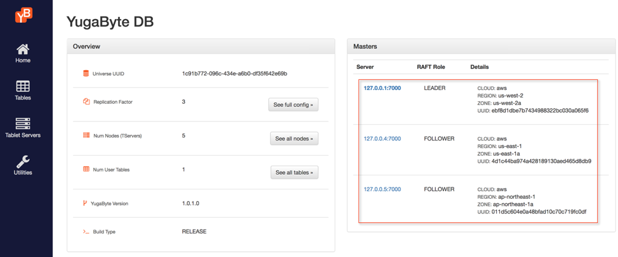This screenshot has height=257, width=618.
Task: Go to Tablet Servers sidebar icon
Action: [x=23, y=123]
